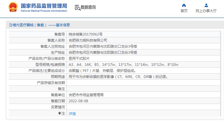Click description 由聚酯（PET）片基、热敏层、保护层组成
Screen dimensions: 224x123
[x=102, y=71]
